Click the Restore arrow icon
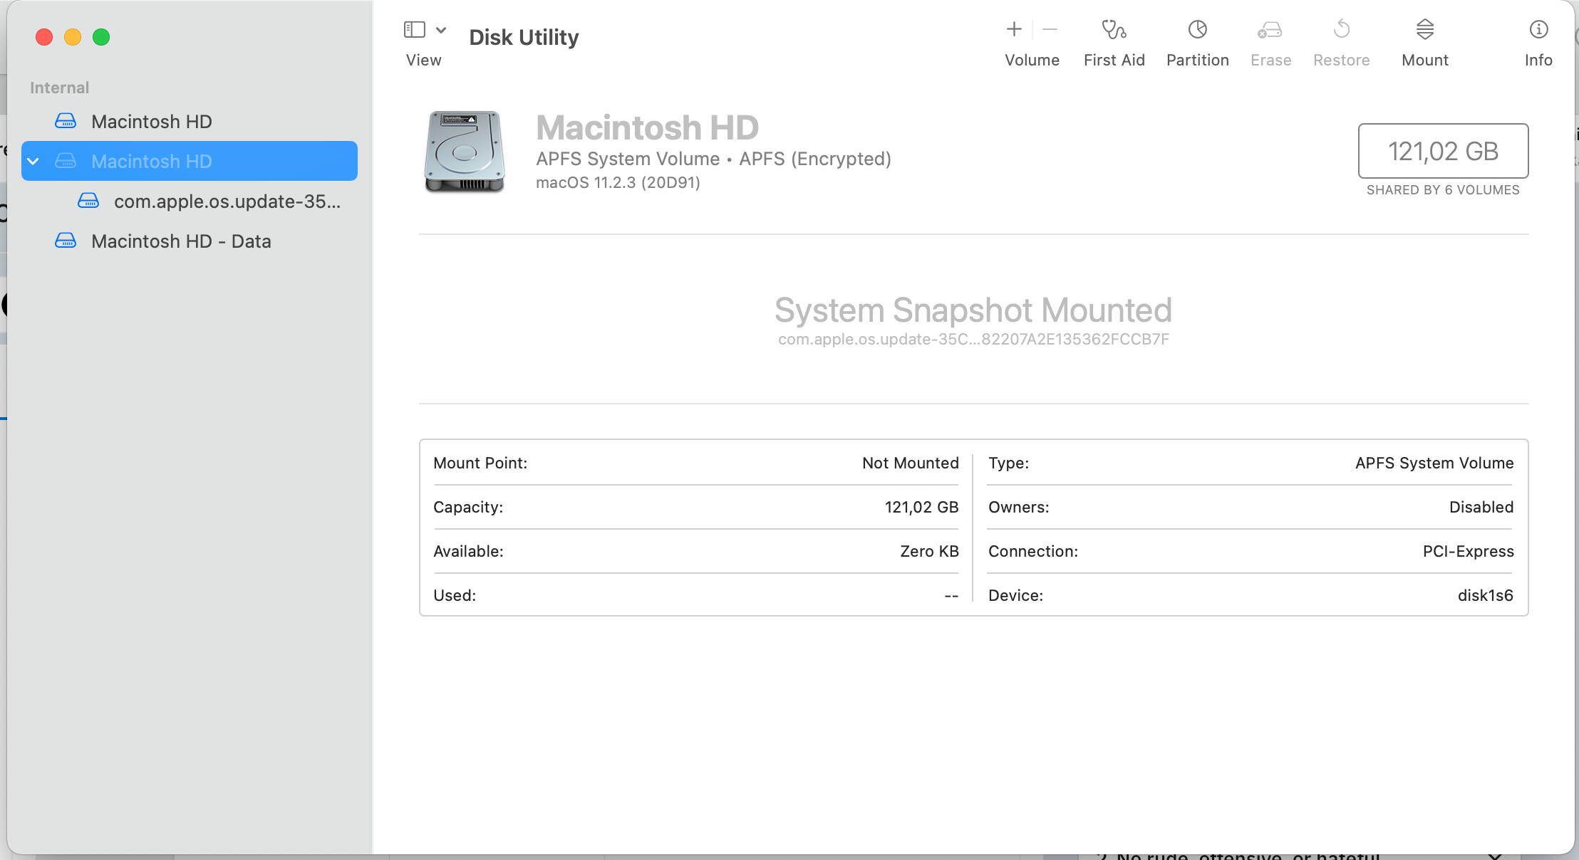This screenshot has height=860, width=1579. pos(1341,30)
